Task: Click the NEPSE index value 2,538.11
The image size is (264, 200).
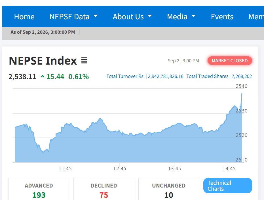Action: click(x=22, y=77)
